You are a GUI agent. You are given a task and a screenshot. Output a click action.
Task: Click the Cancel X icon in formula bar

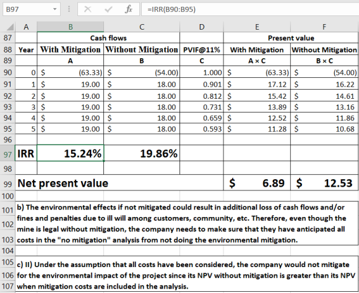tap(88, 9)
